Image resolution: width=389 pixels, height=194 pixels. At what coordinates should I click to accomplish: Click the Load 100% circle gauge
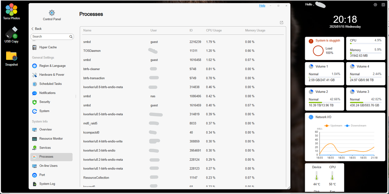(318, 51)
